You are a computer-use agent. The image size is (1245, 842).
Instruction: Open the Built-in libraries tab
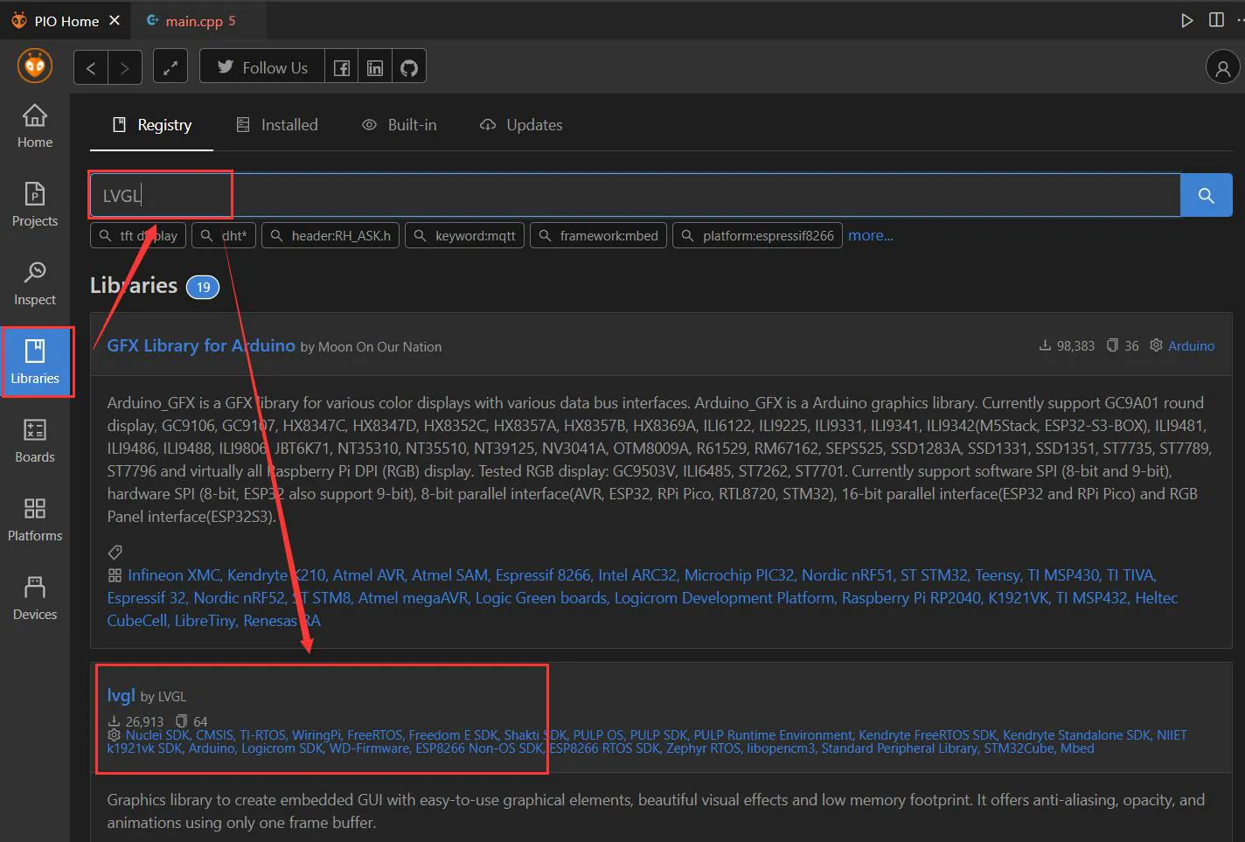[400, 125]
